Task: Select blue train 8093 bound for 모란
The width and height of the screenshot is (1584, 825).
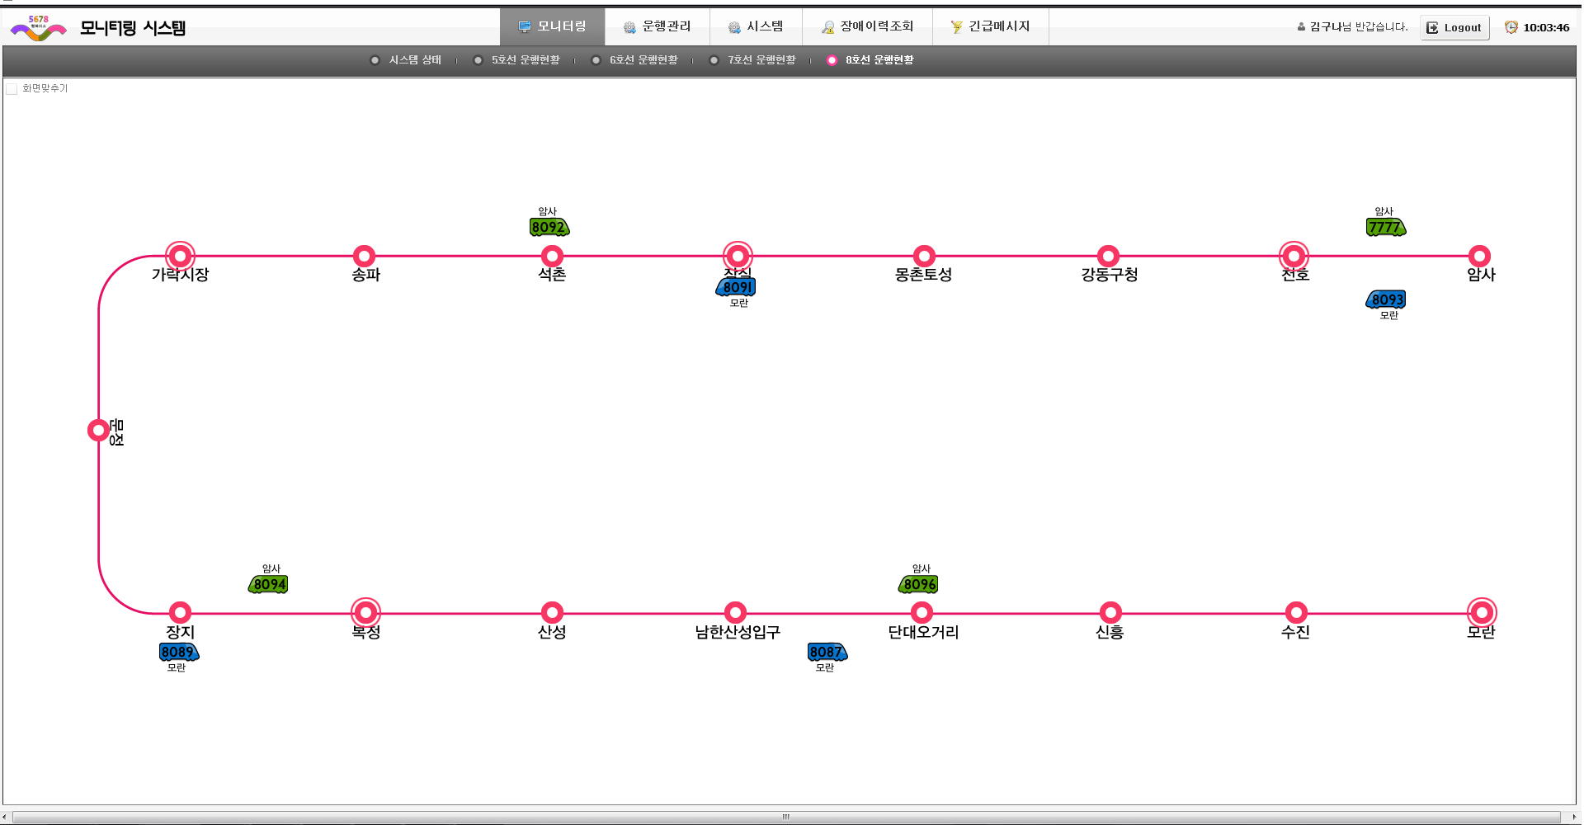Action: 1386,299
